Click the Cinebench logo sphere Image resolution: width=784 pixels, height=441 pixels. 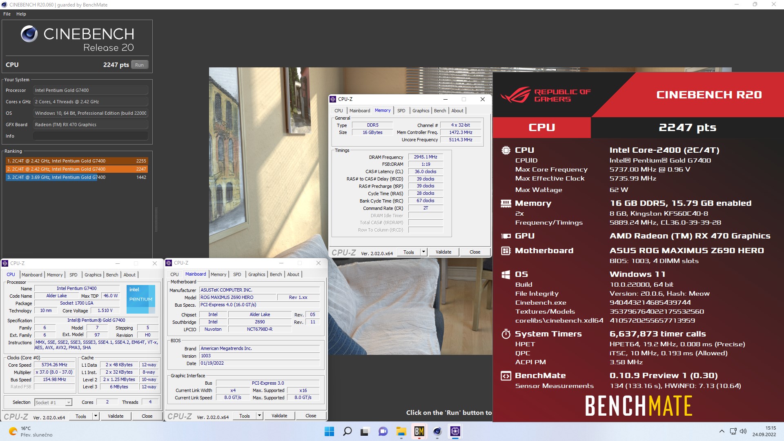point(29,34)
